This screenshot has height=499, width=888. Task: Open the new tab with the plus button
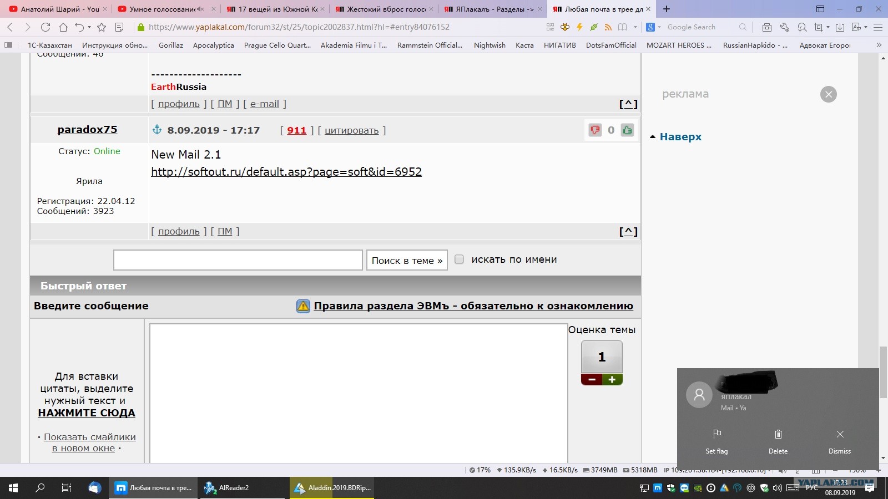coord(667,9)
